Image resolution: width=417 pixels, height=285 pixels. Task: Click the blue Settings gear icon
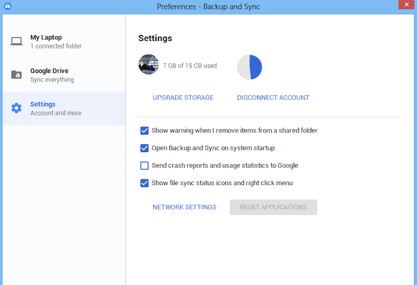(16, 108)
